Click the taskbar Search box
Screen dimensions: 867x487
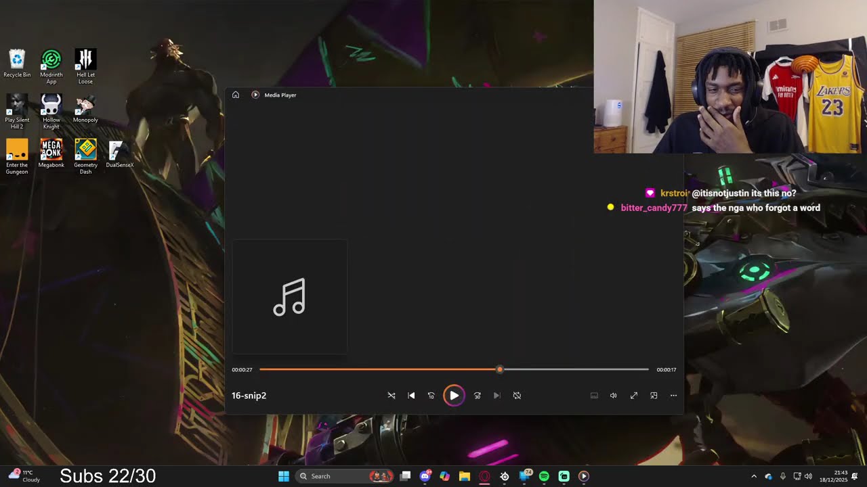[343, 476]
